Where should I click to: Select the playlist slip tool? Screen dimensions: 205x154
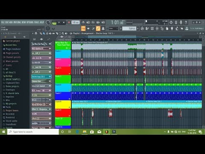(53, 33)
